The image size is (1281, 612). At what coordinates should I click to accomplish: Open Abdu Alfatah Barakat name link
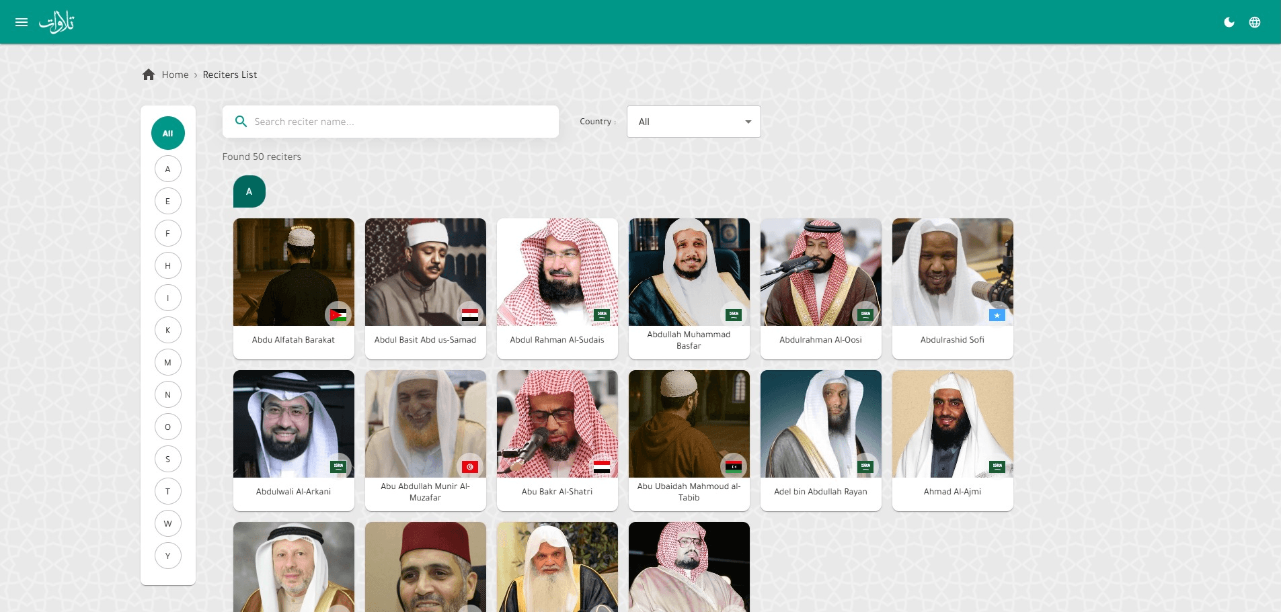click(x=294, y=340)
